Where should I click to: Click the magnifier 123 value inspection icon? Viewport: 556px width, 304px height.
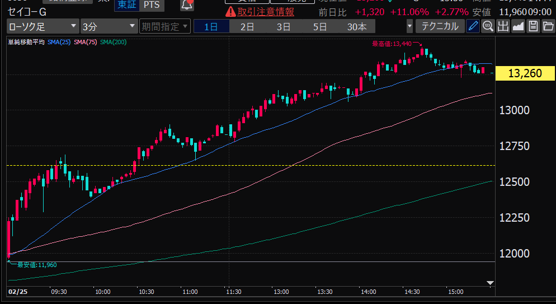[488, 26]
